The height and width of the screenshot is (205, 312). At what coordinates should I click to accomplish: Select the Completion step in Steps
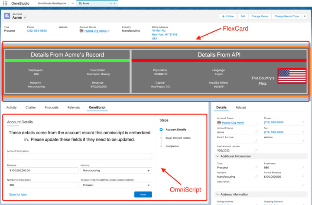[161, 146]
